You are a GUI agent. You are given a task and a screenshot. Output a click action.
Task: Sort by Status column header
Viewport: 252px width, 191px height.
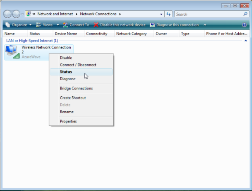click(40, 34)
